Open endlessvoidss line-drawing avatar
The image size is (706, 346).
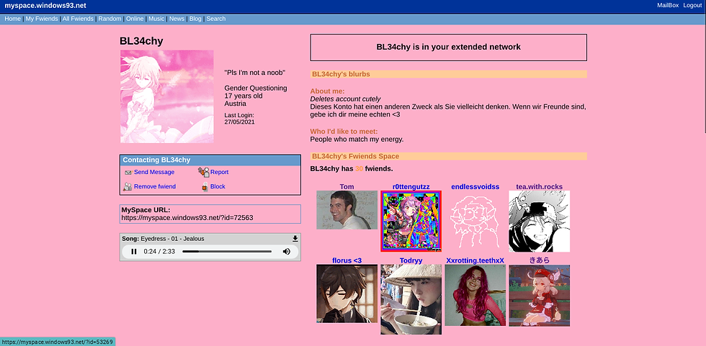(475, 221)
